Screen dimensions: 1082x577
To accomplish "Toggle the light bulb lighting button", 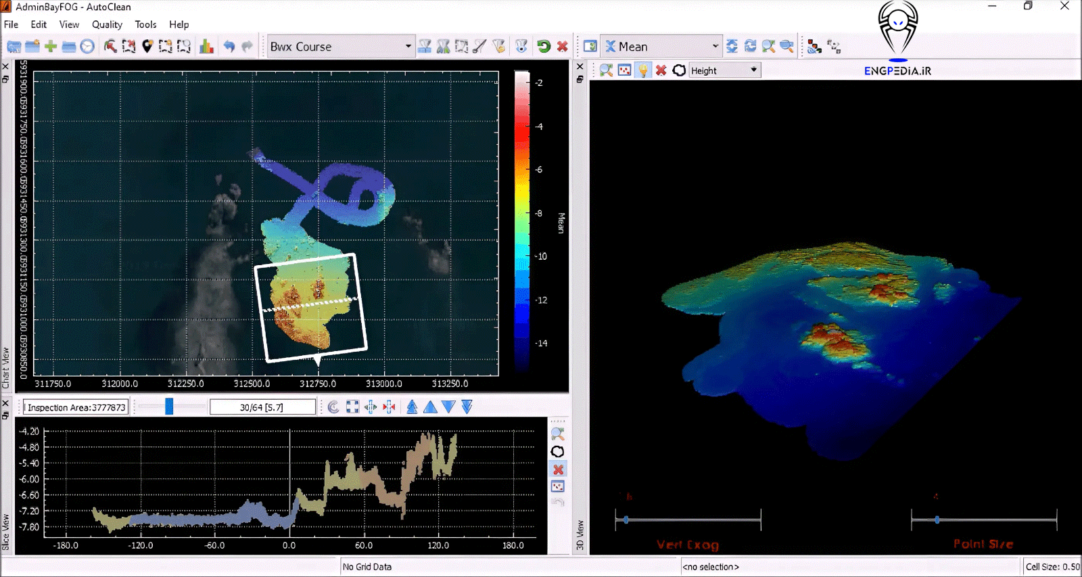I will 643,70.
